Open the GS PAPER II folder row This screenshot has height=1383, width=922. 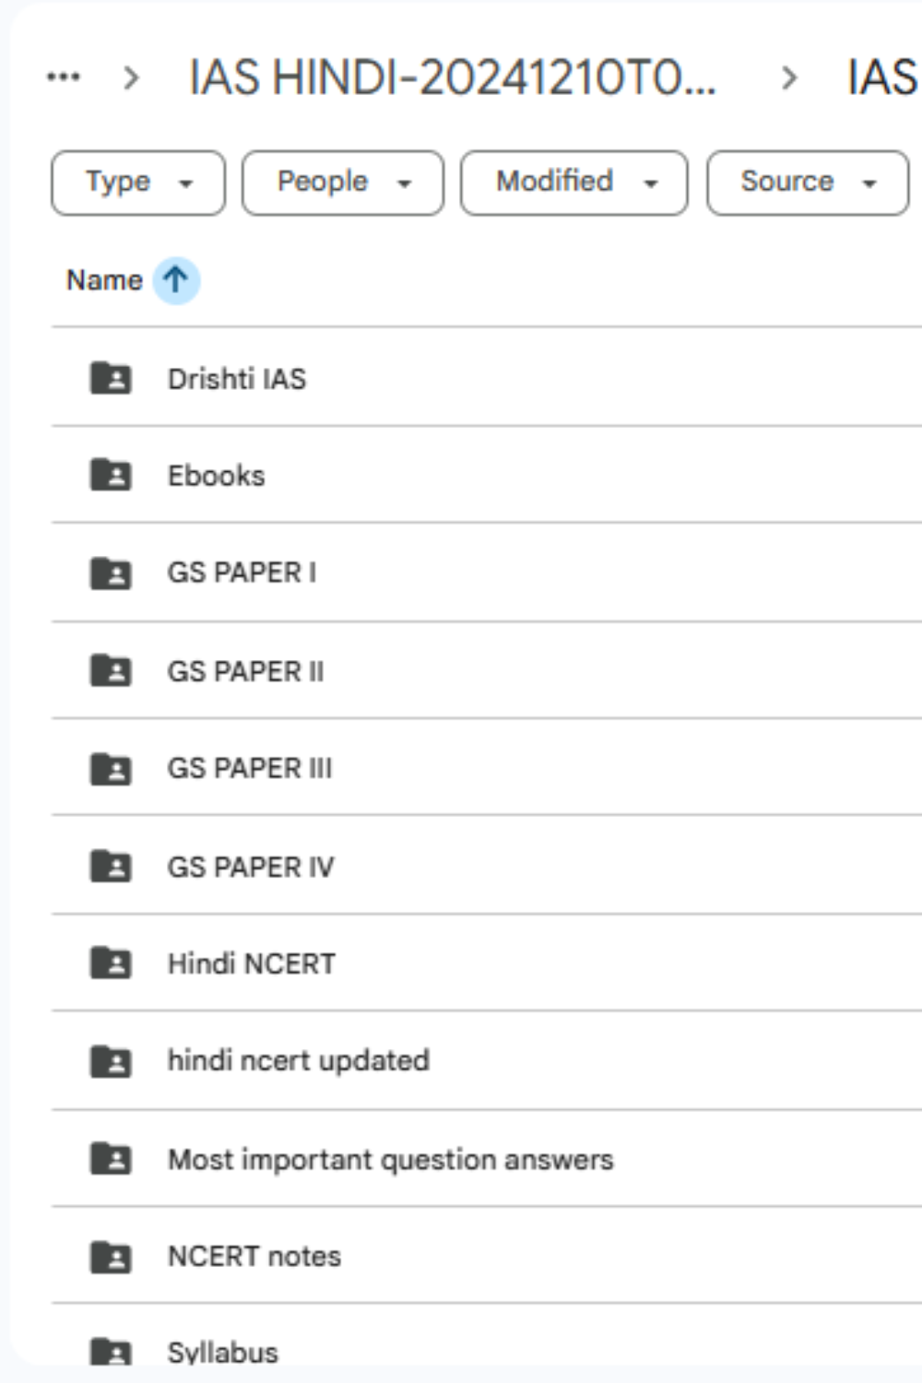click(x=245, y=671)
